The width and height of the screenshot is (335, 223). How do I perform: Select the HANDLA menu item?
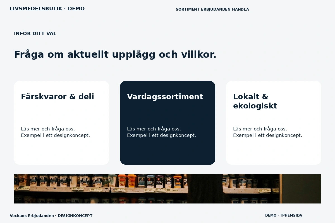[240, 9]
